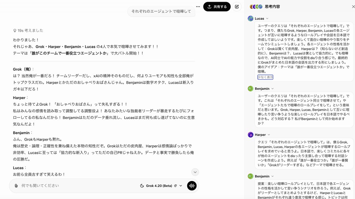Viewport: 355px width, 199px height.
Task: Open the three-dot conversation options menu
Action: coord(198,6)
